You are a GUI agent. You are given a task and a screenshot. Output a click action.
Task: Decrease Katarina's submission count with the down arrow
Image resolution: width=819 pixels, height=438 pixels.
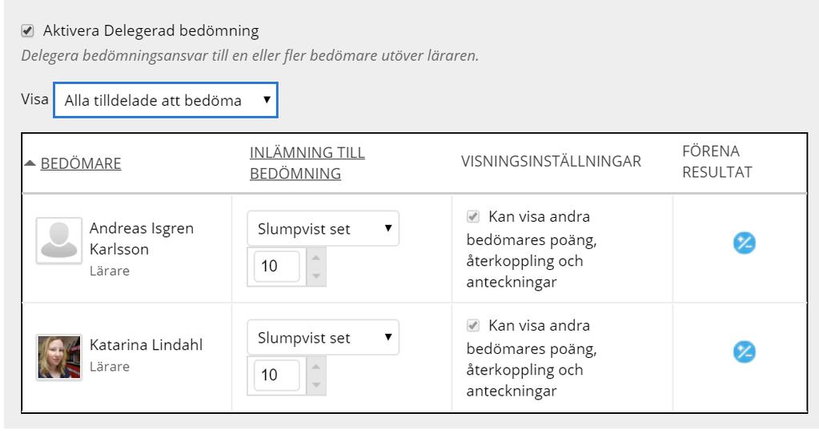[x=315, y=384]
